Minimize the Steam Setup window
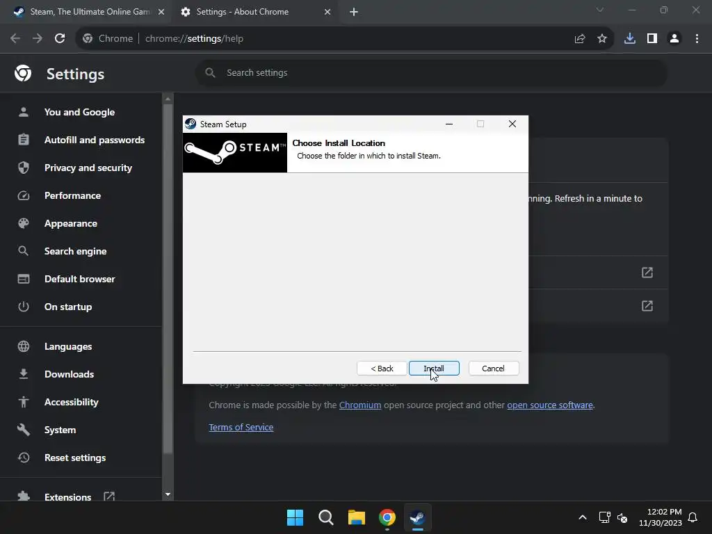712x534 pixels. [449, 124]
